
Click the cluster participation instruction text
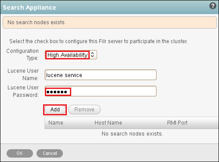[99, 41]
